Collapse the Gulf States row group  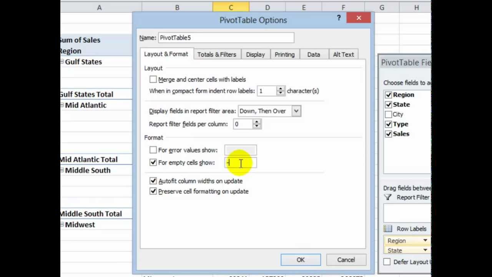click(62, 62)
